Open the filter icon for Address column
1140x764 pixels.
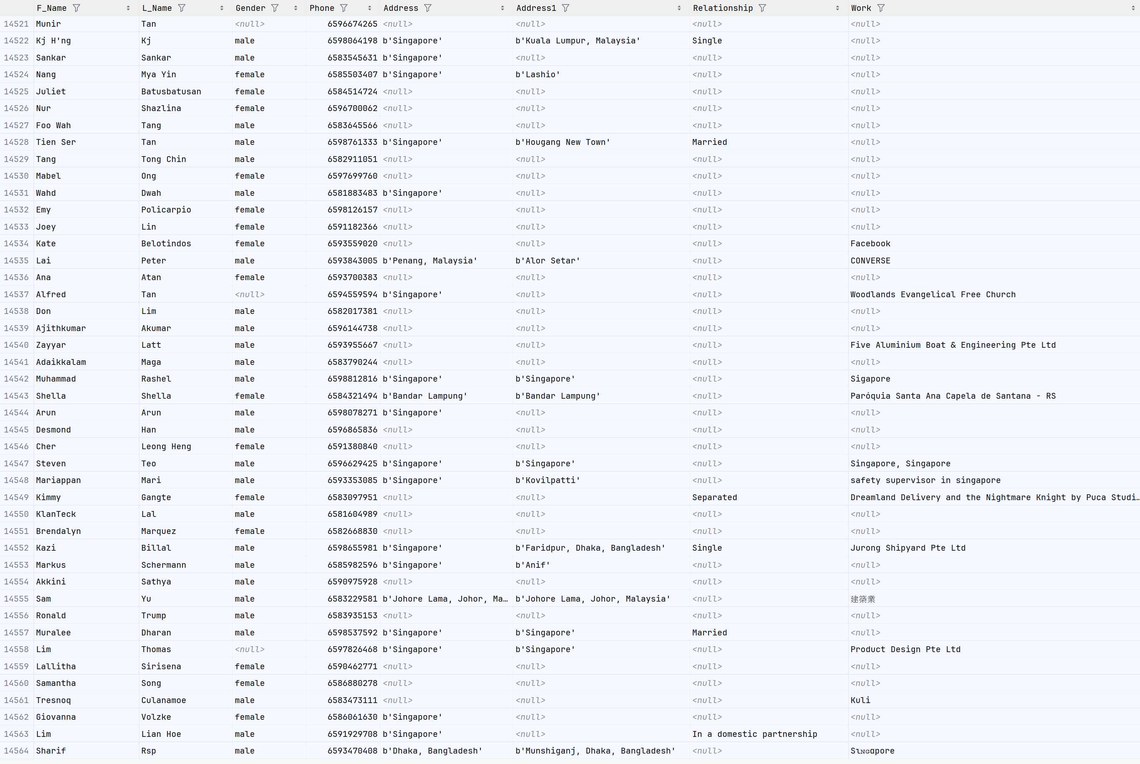[427, 8]
